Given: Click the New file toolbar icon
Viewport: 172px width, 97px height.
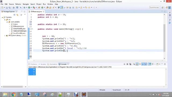Looking at the screenshot, I should coord(2,8).
